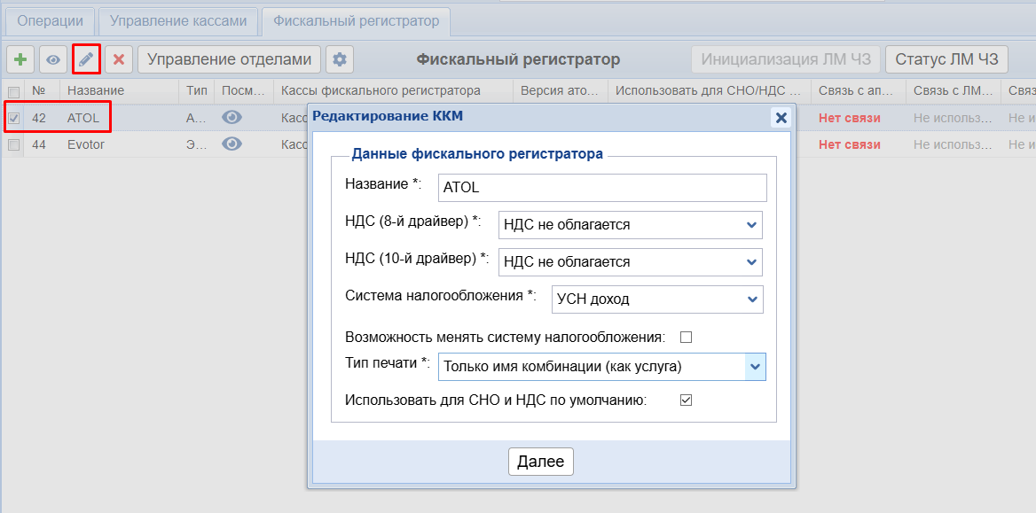Image resolution: width=1036 pixels, height=513 pixels.
Task: Click the green plus add icon
Action: tap(20, 59)
